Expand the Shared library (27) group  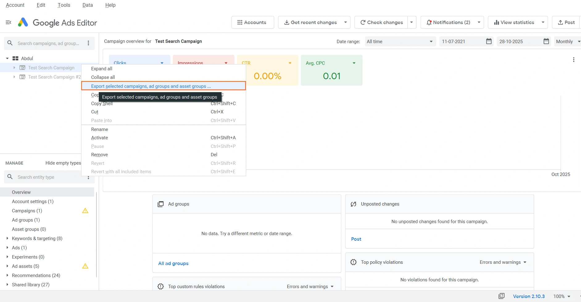click(x=7, y=285)
